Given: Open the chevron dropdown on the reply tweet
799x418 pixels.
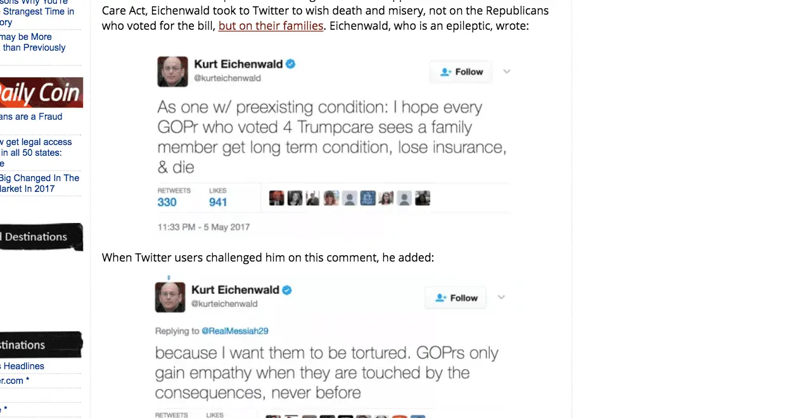Looking at the screenshot, I should pos(501,297).
